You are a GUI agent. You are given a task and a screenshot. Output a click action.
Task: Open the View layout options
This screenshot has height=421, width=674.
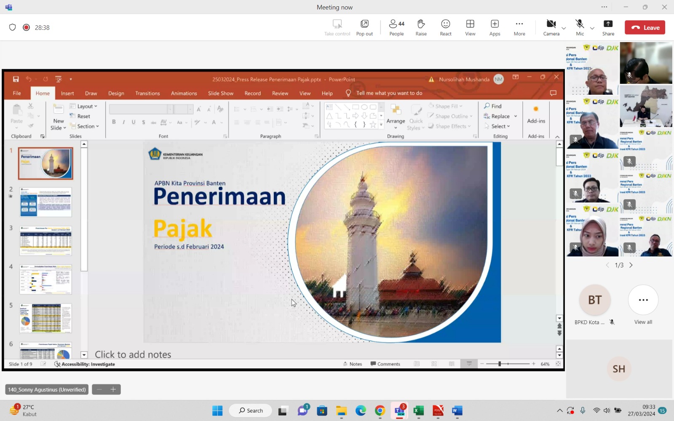coord(470,28)
